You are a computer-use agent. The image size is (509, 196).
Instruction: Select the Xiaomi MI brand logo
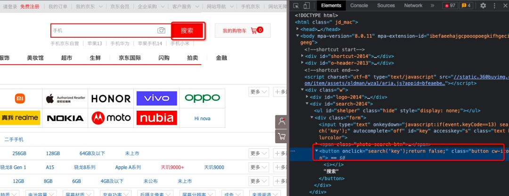(20, 98)
